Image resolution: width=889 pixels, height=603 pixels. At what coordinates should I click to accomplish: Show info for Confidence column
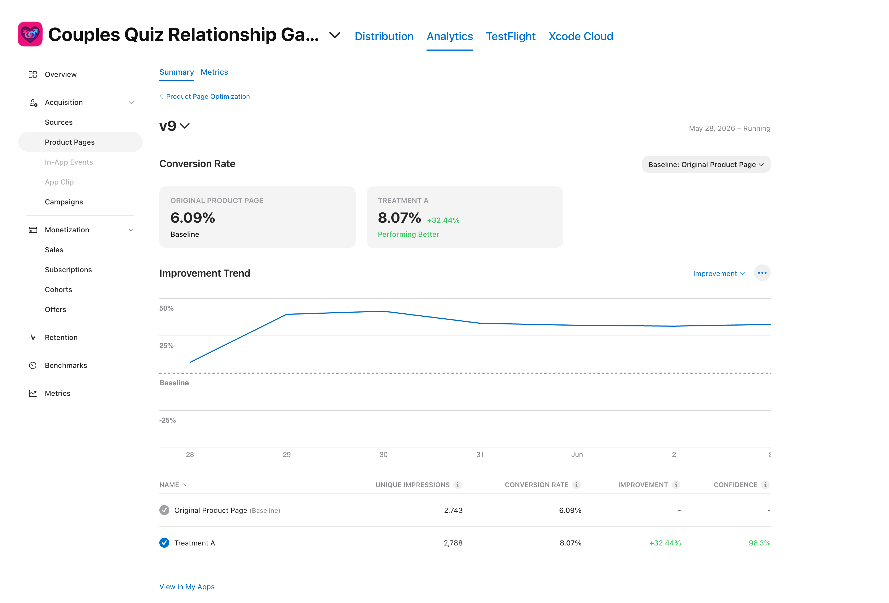click(765, 485)
